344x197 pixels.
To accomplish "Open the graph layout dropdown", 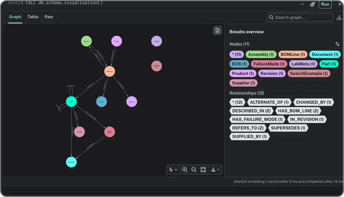I will [x=215, y=169].
